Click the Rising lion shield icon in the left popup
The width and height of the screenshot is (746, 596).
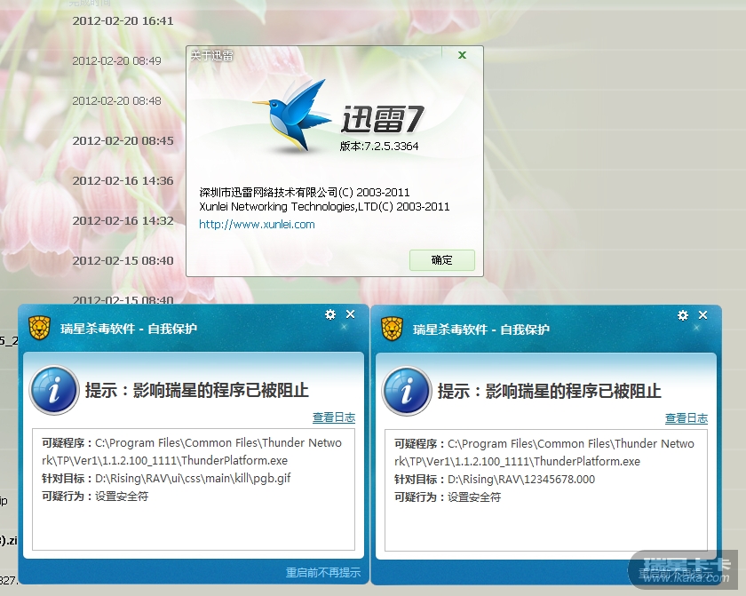[39, 329]
